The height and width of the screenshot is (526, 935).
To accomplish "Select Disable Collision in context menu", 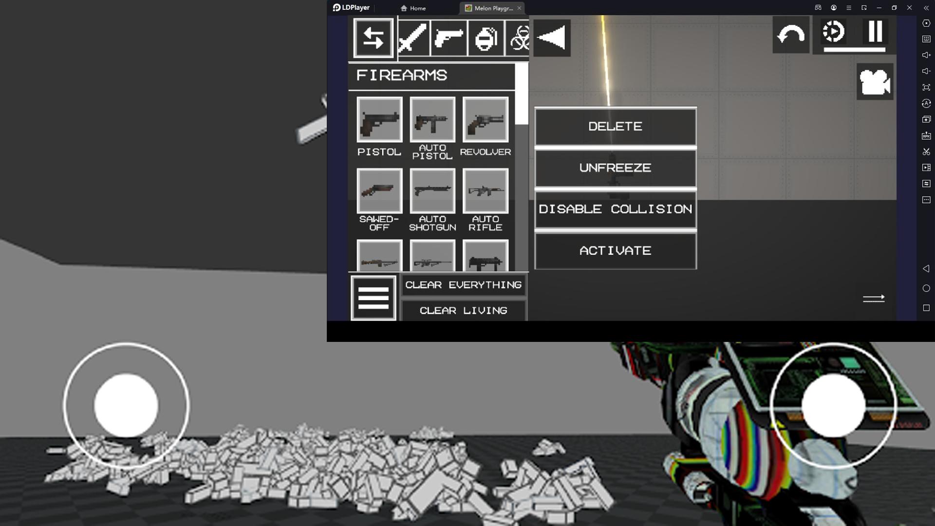I will [x=615, y=209].
